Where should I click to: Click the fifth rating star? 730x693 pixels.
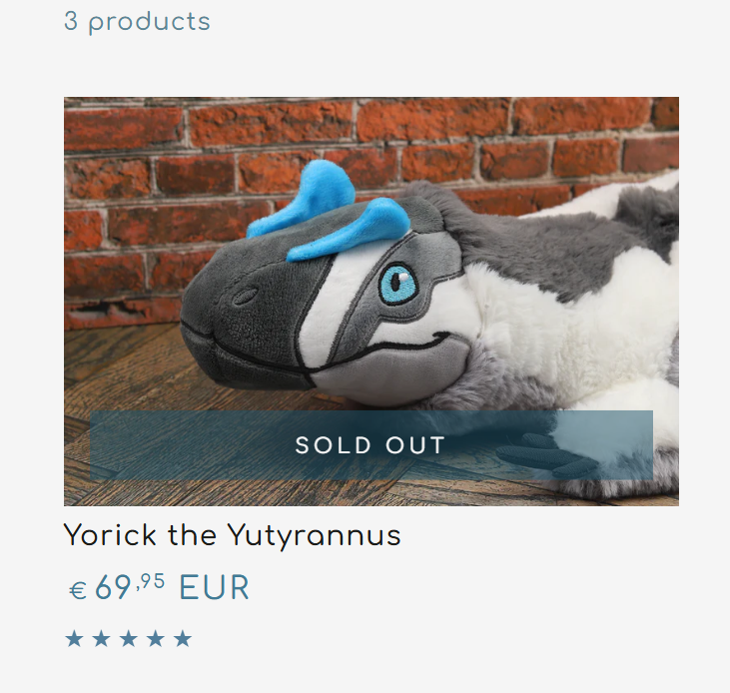tap(182, 638)
